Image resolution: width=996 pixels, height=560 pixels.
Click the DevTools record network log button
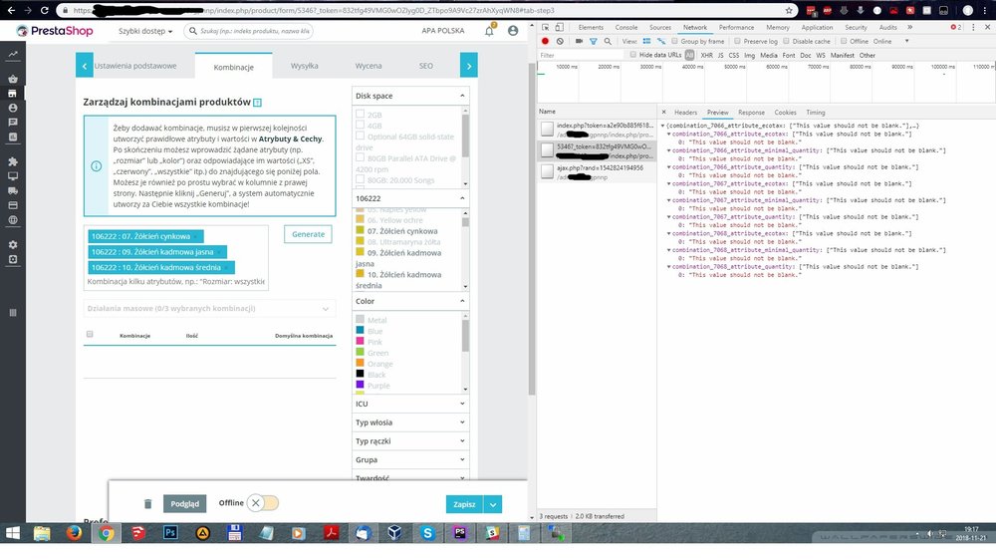pos(545,41)
